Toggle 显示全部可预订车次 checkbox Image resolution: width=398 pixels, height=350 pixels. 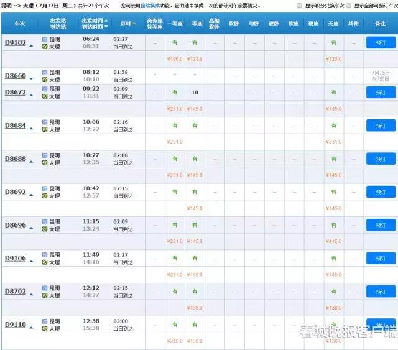point(349,6)
